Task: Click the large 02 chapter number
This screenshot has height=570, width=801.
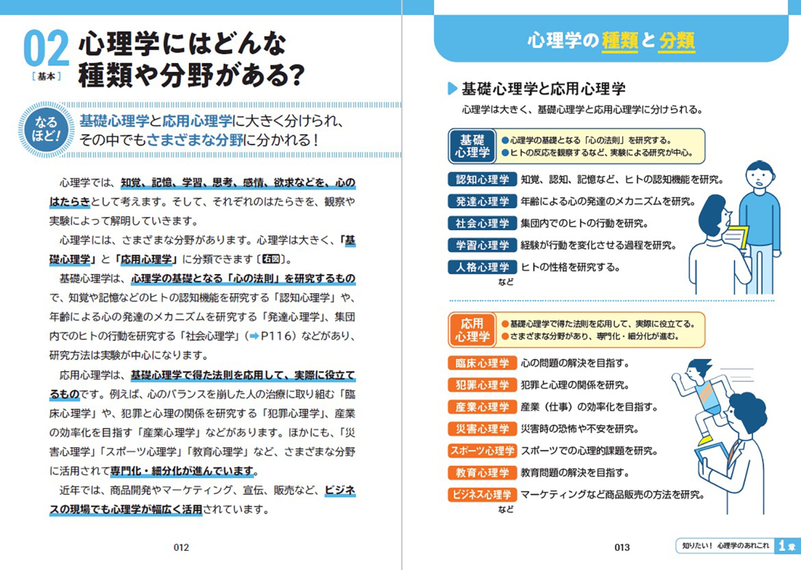Action: click(46, 48)
